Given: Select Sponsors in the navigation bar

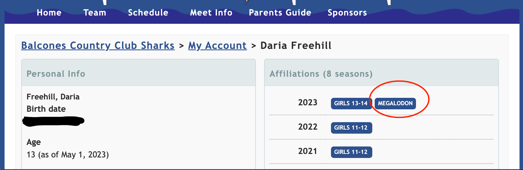Looking at the screenshot, I should (347, 13).
